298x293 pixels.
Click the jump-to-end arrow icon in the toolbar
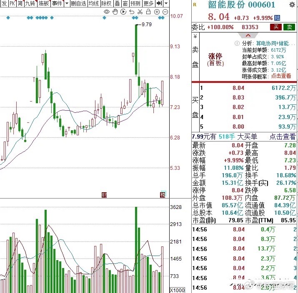click(x=159, y=3)
